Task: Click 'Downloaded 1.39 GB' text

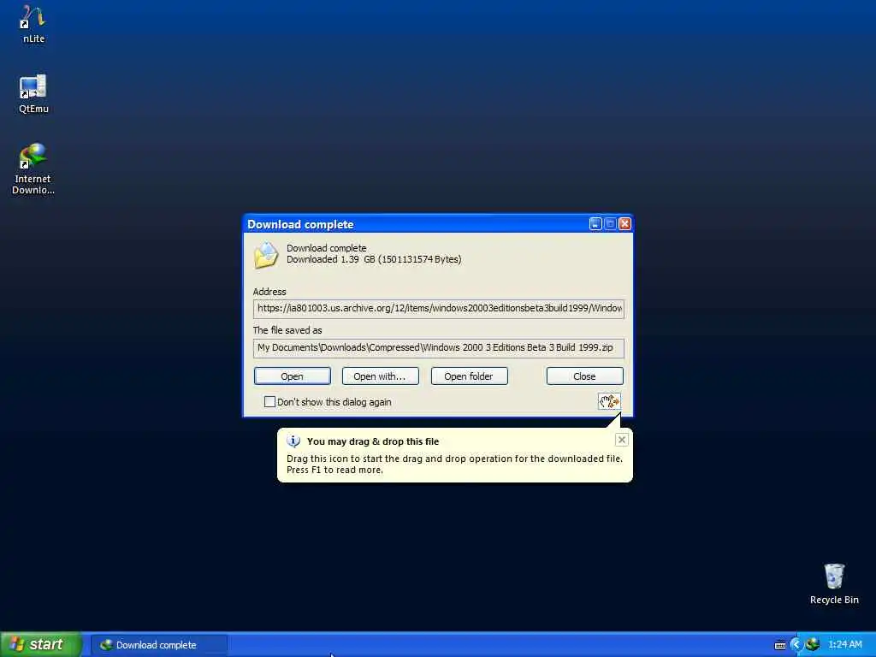Action: pyautogui.click(x=374, y=259)
